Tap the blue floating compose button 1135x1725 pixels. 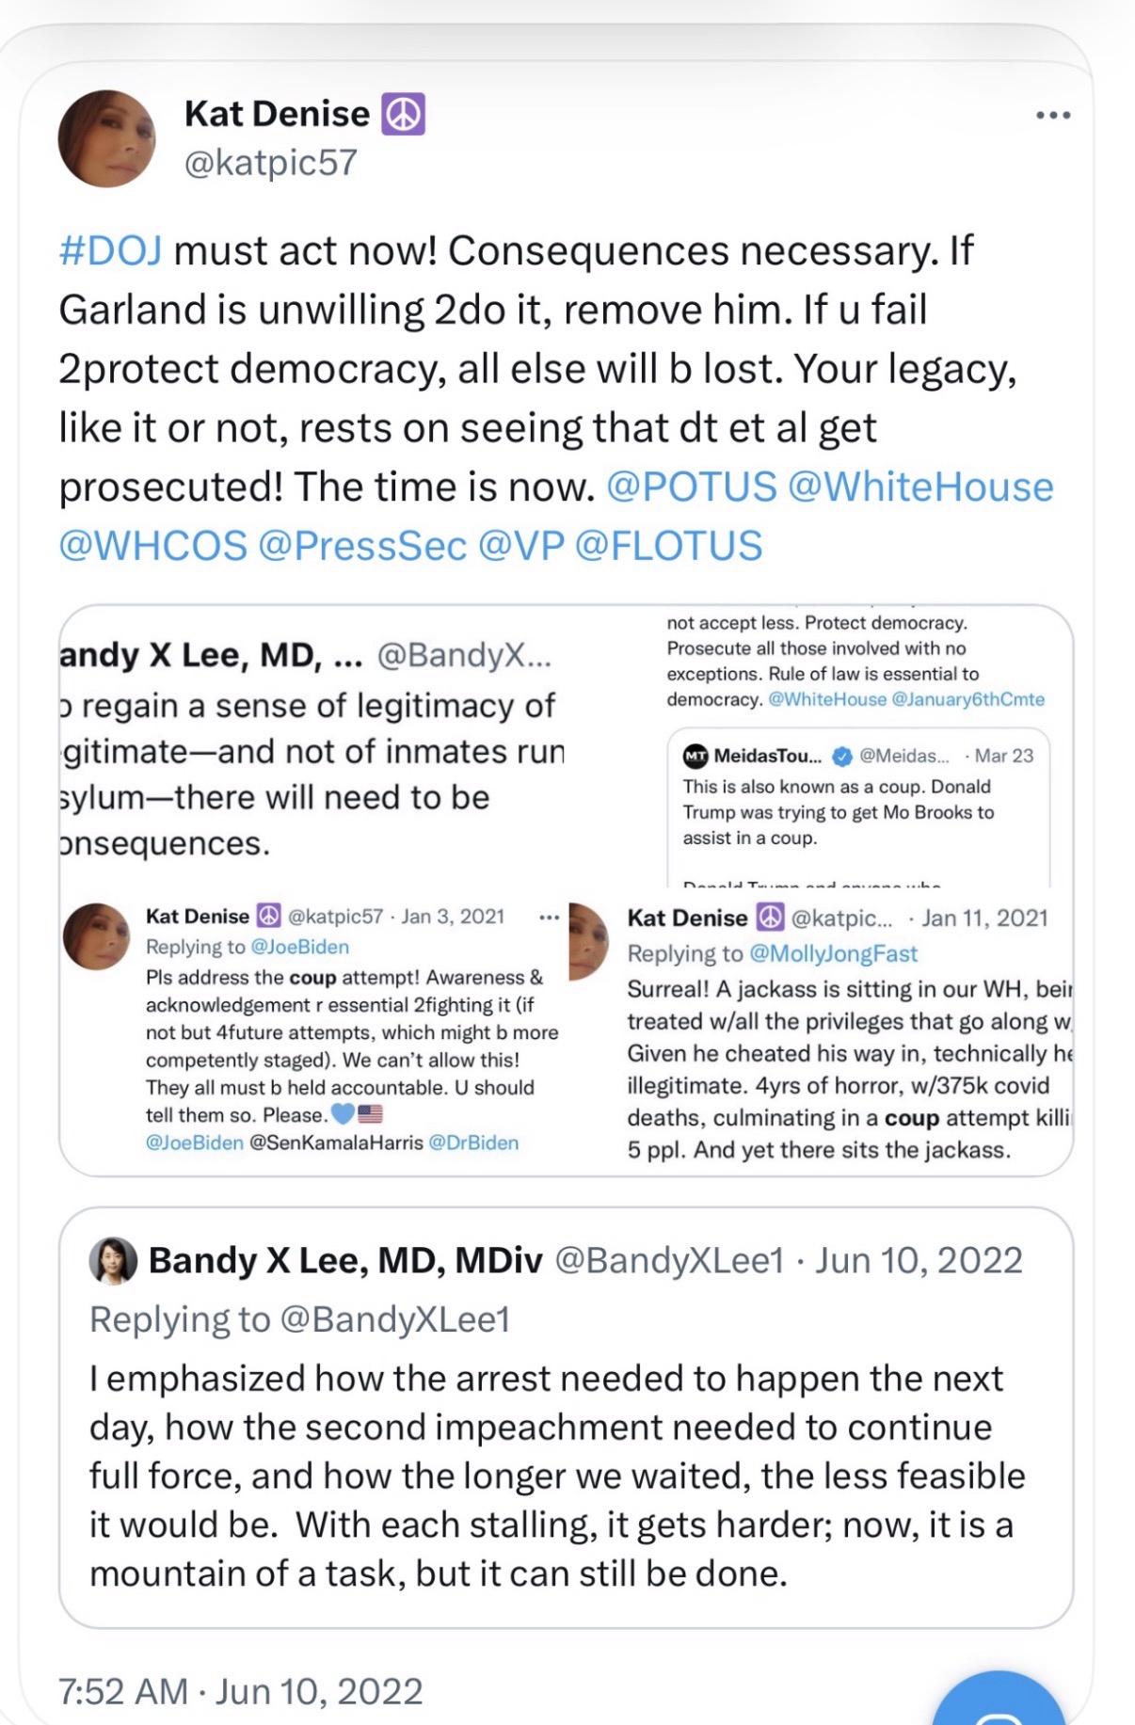click(x=998, y=1705)
